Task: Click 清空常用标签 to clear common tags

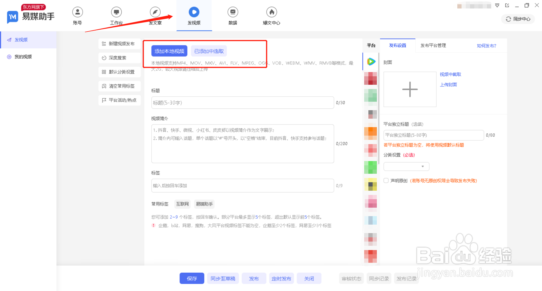Action: [119, 86]
